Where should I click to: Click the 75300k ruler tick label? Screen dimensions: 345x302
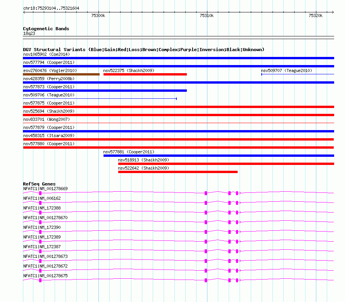click(x=98, y=15)
